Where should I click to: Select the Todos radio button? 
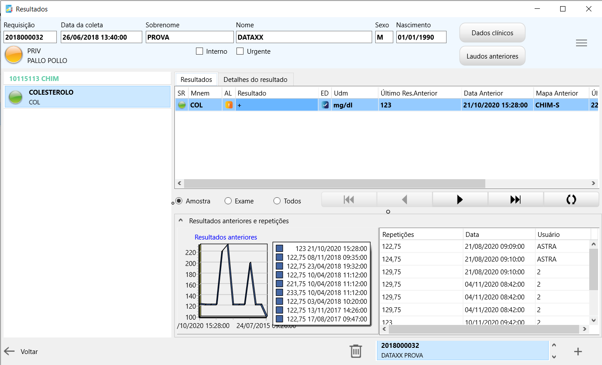277,201
